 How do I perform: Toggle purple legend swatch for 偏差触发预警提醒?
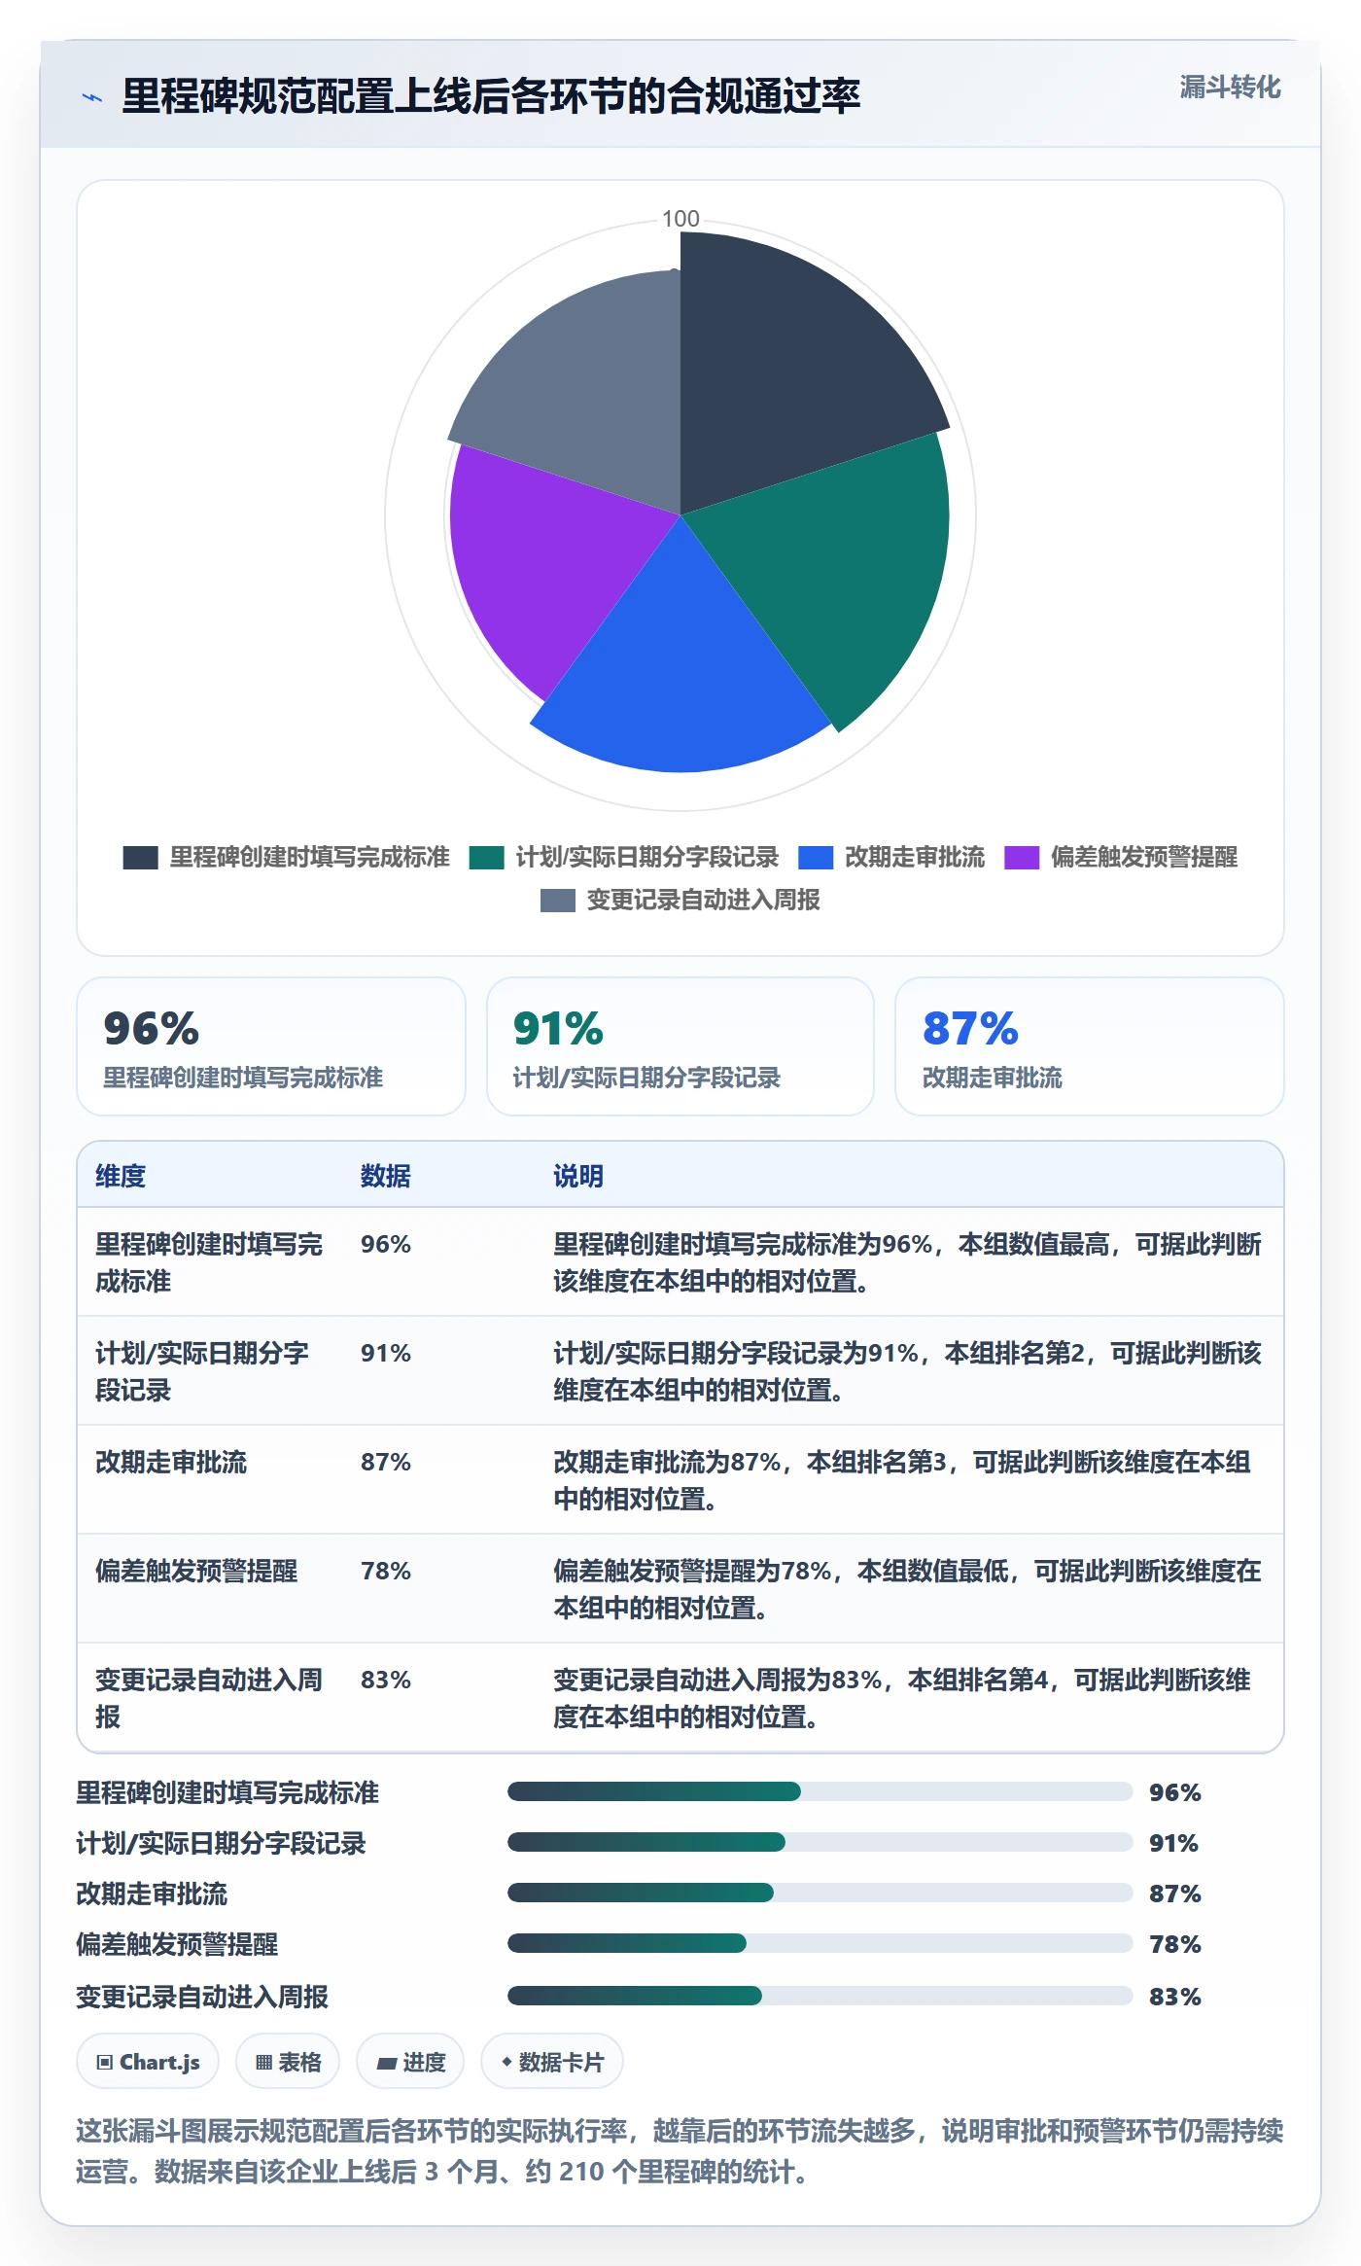click(1022, 857)
